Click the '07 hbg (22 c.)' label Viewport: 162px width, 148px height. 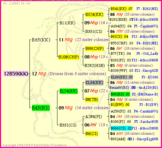click(98, 91)
